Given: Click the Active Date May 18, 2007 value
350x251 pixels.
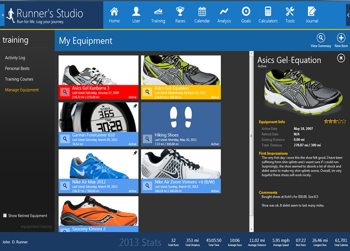Looking at the screenshot, I should (303, 129).
